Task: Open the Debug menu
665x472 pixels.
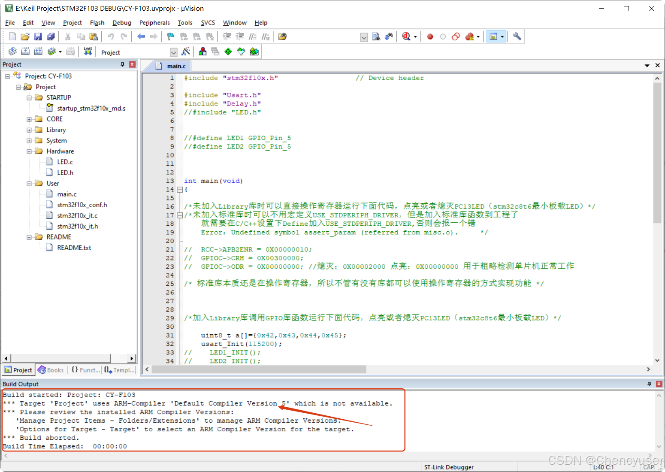Action: pyautogui.click(x=122, y=23)
